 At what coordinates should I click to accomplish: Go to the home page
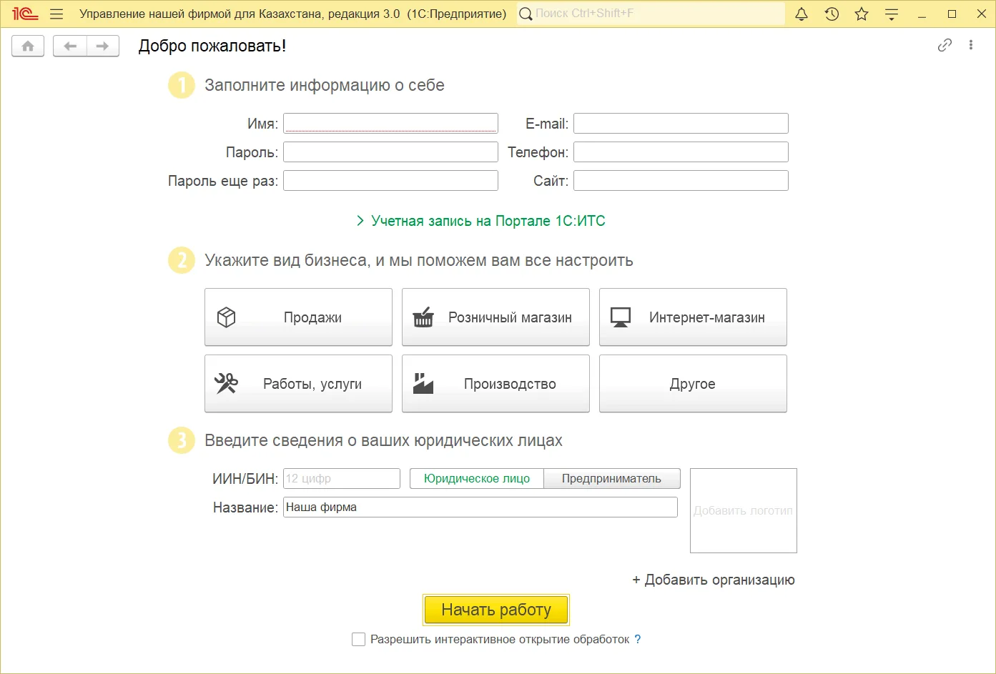pos(28,46)
